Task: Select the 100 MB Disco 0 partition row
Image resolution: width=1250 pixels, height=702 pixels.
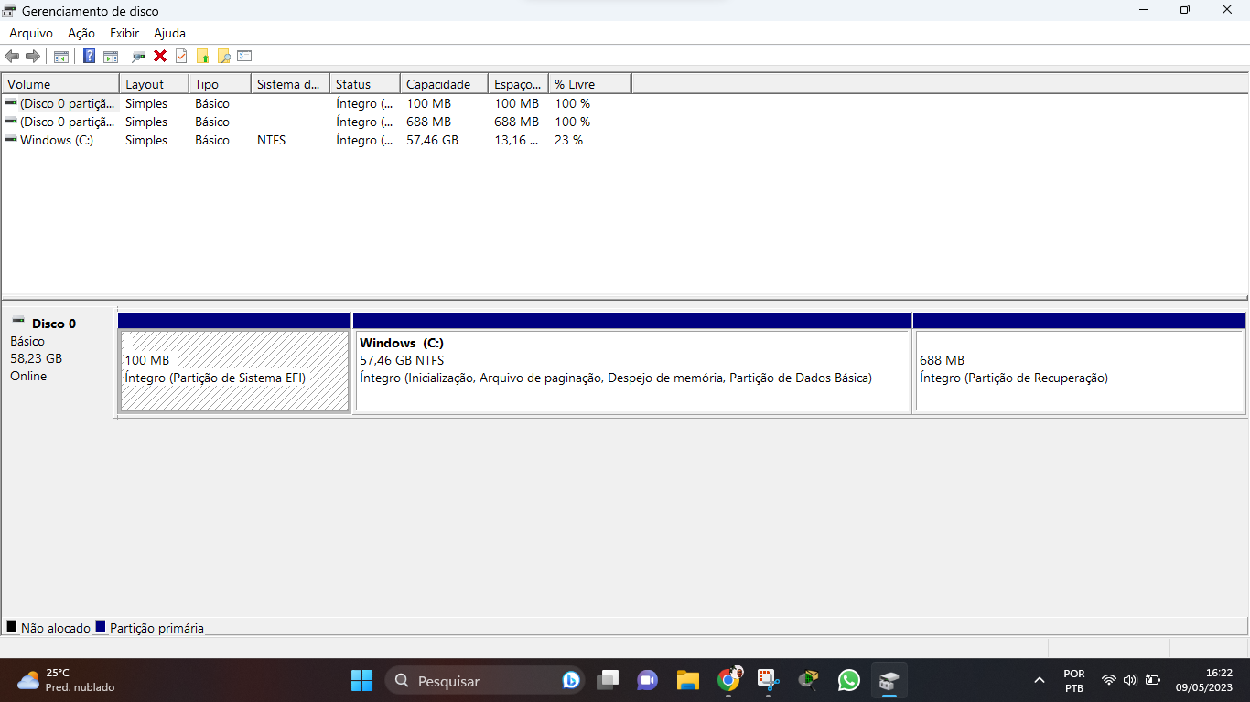Action: pyautogui.click(x=317, y=103)
